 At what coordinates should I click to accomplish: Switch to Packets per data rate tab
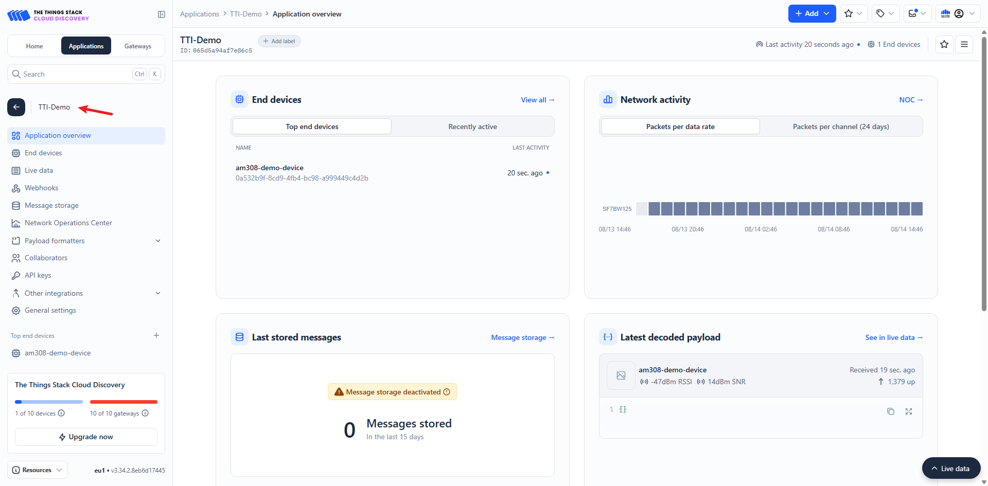tap(680, 127)
